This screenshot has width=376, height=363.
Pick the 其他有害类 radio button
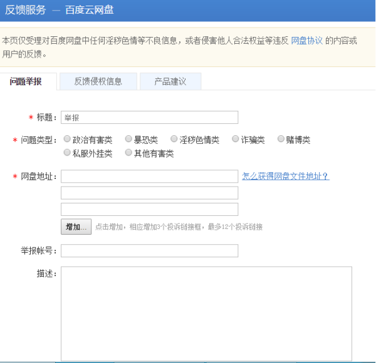tap(128, 153)
